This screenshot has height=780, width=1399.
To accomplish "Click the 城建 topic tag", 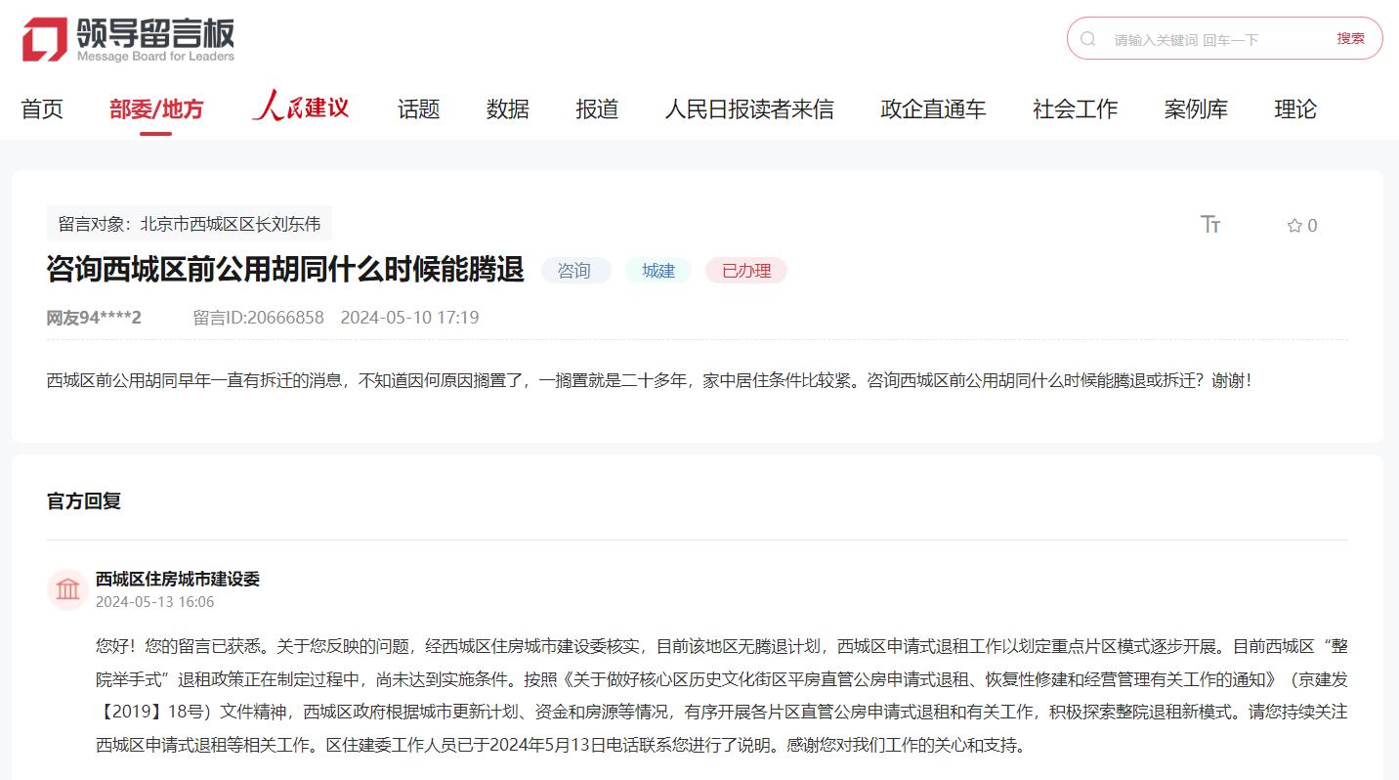I will click(x=657, y=271).
